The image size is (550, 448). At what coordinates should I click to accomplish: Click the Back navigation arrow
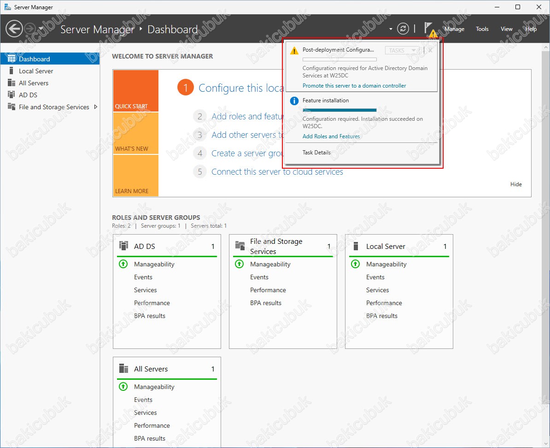pos(14,29)
